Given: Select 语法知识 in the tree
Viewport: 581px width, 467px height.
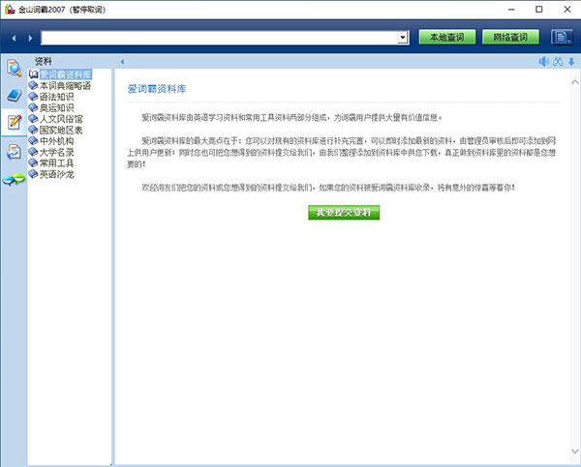Looking at the screenshot, I should click(57, 97).
